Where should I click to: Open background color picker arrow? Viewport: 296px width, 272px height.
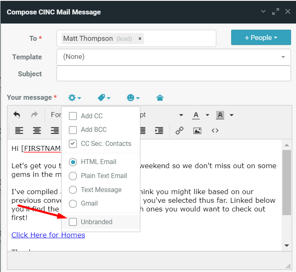point(232,115)
